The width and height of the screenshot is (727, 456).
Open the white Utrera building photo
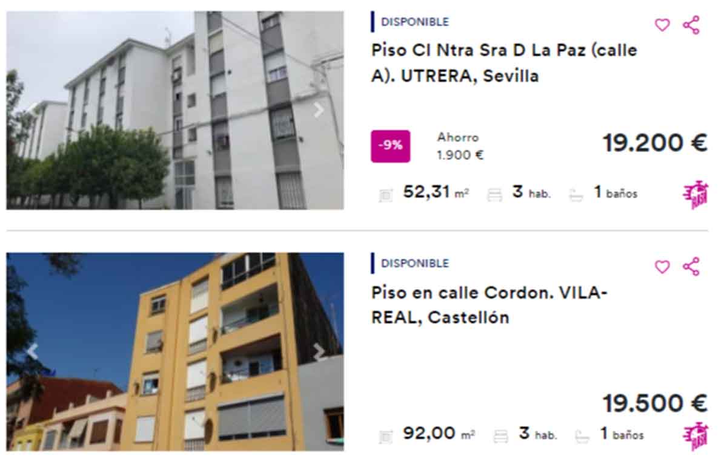pyautogui.click(x=175, y=110)
